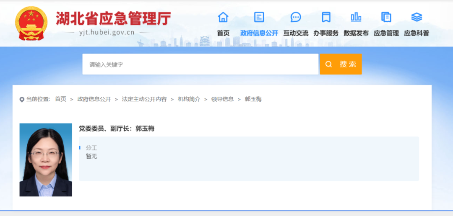Click the stacked layers science icon

[x=417, y=17]
